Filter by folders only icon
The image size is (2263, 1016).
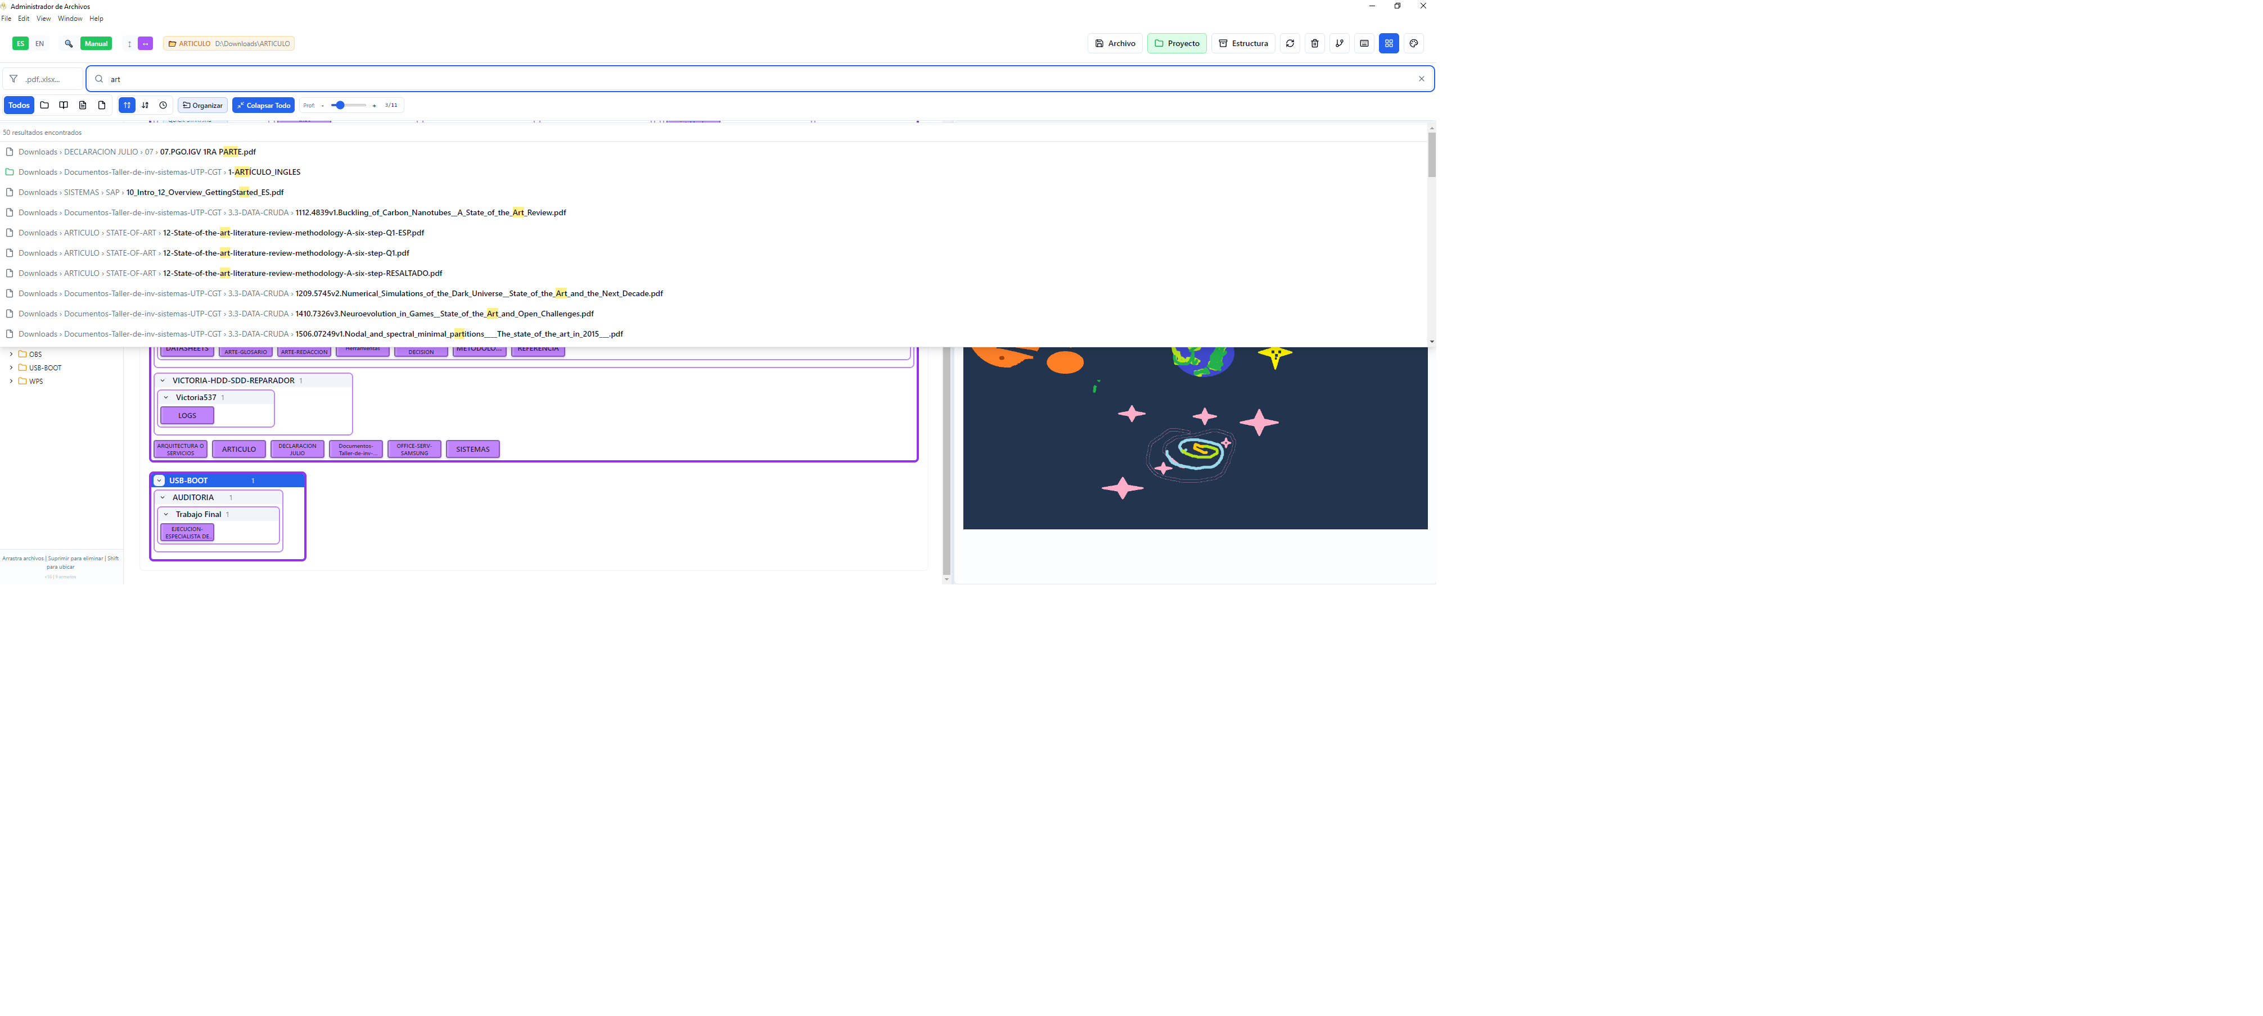click(44, 106)
